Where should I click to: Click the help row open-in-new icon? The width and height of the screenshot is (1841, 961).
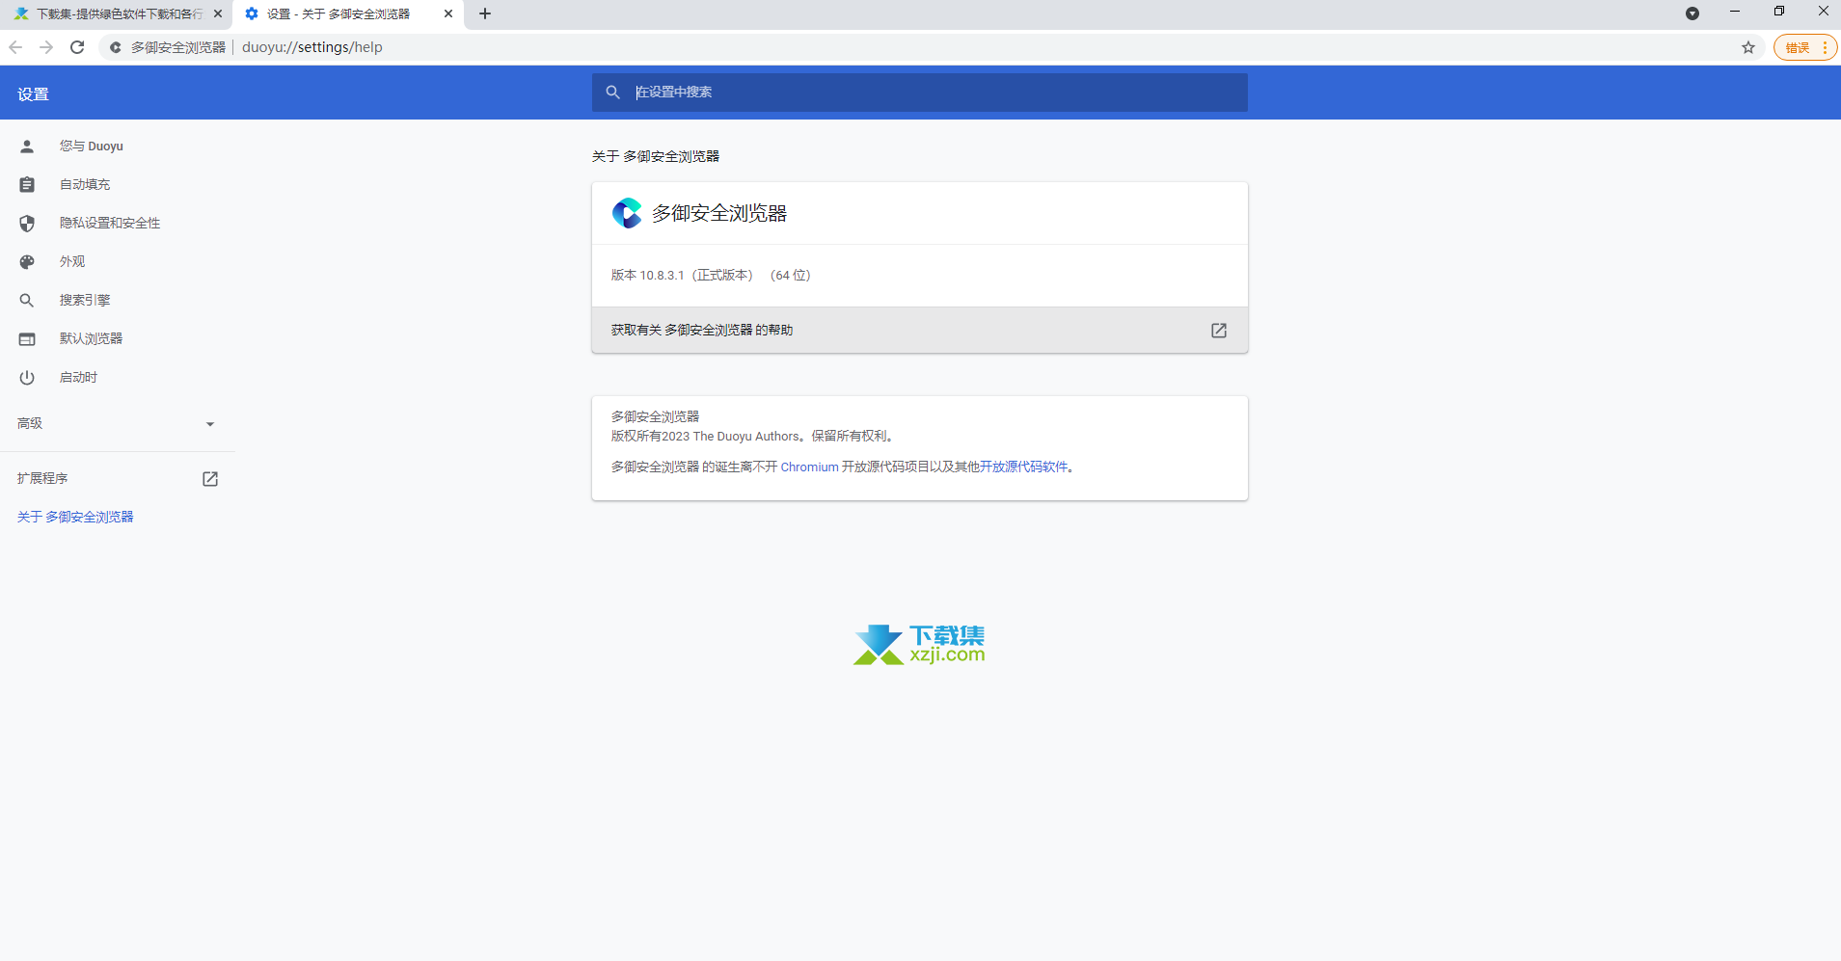point(1219,331)
